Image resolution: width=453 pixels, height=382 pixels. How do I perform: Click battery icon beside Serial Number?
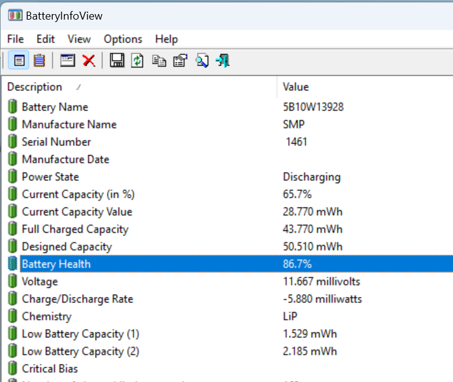[12, 141]
